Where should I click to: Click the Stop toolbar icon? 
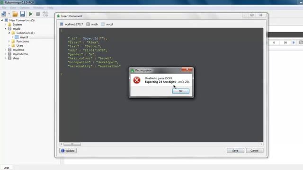[38, 14]
